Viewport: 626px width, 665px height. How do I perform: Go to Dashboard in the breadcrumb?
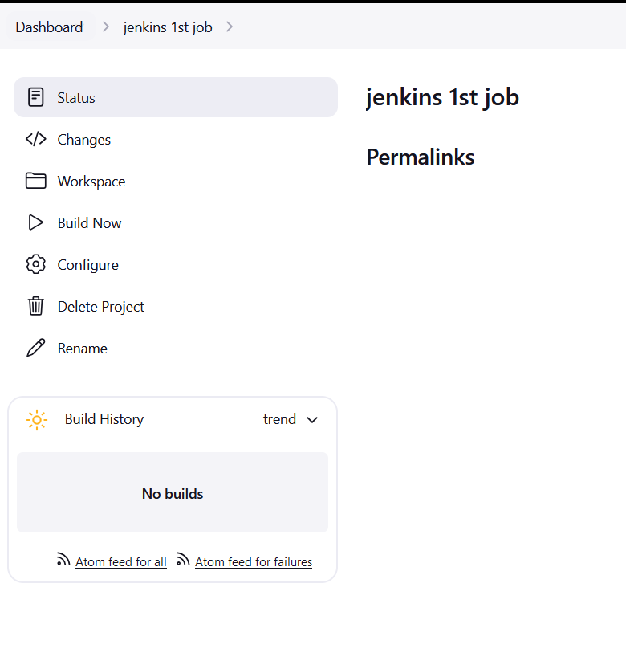[49, 27]
